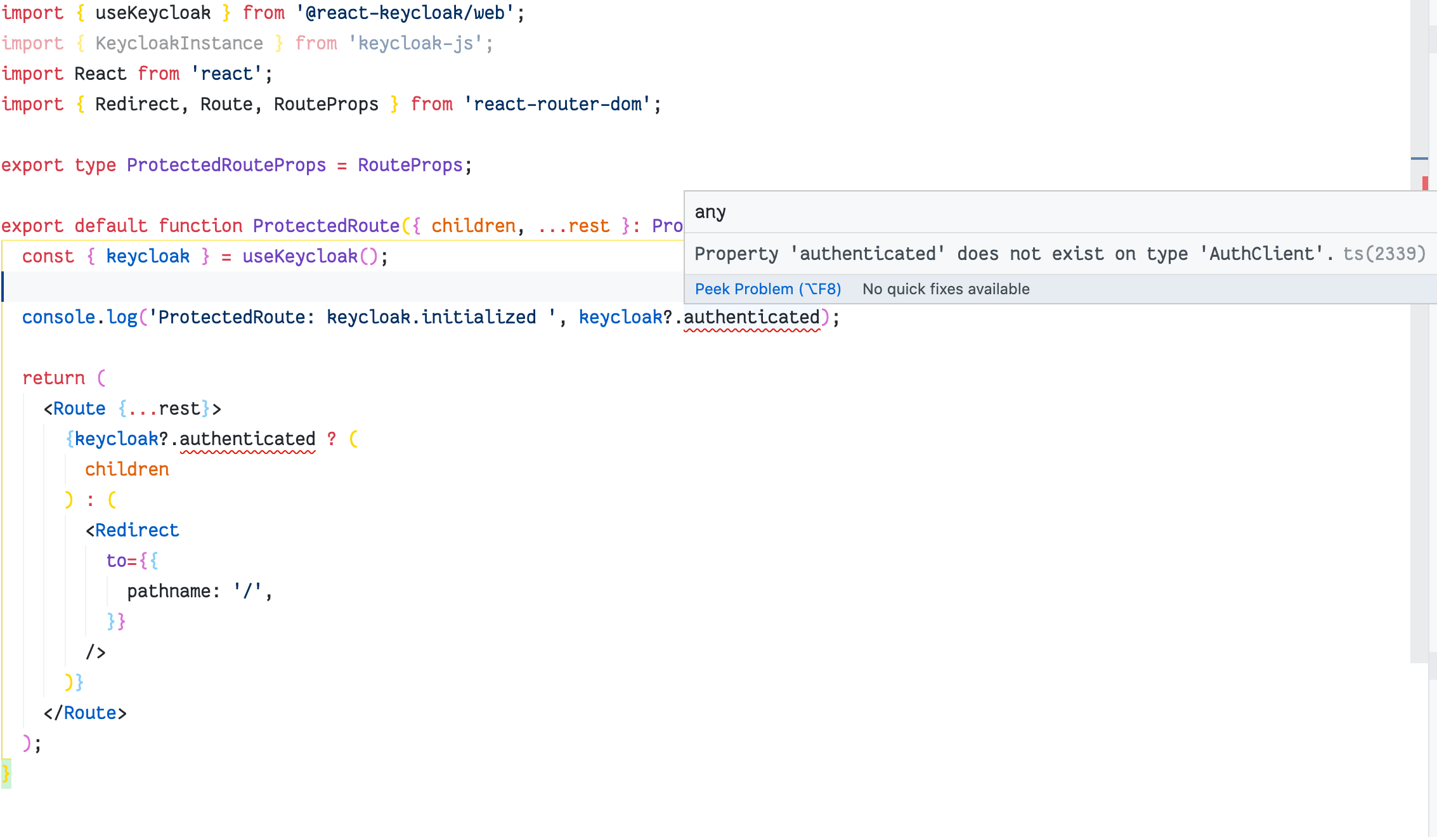Select the children expression in the ternary

127,469
